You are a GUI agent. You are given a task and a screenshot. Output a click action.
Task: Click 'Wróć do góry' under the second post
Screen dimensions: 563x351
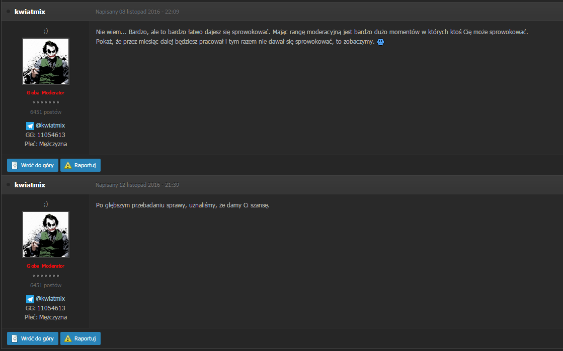pos(33,338)
